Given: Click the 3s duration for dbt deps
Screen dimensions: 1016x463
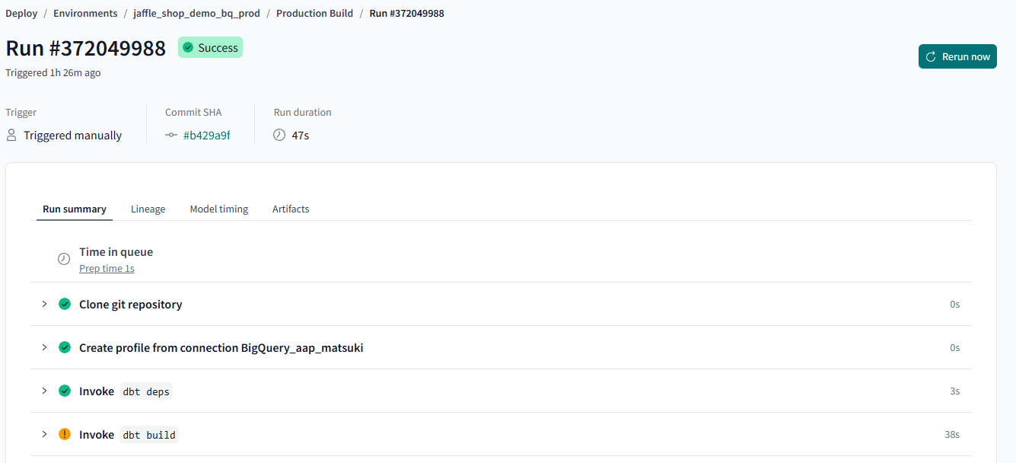Looking at the screenshot, I should 954,391.
